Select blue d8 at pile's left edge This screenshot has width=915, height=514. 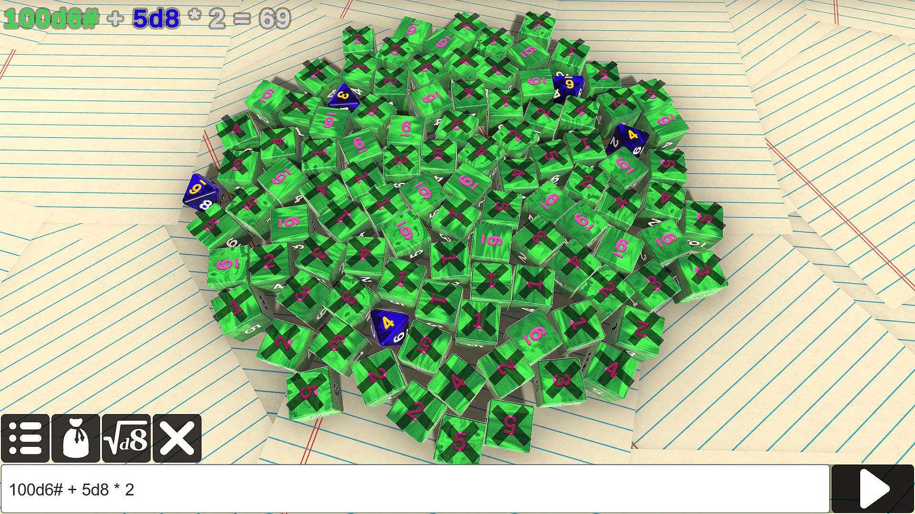click(199, 191)
